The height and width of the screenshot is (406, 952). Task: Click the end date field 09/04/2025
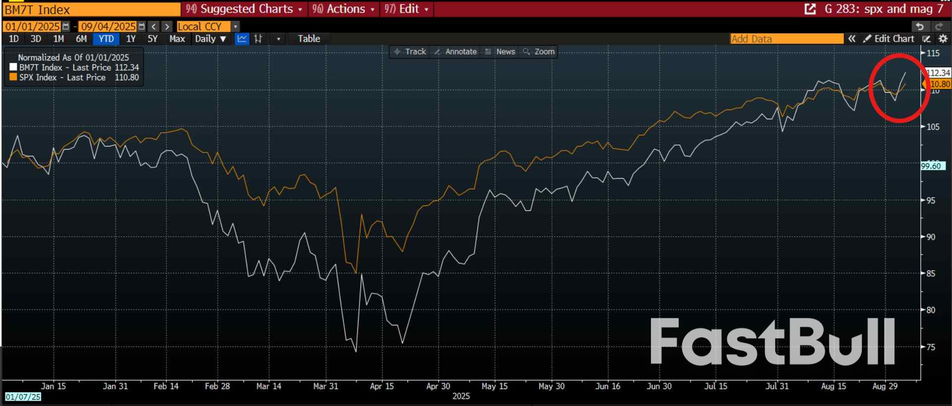coord(108,27)
